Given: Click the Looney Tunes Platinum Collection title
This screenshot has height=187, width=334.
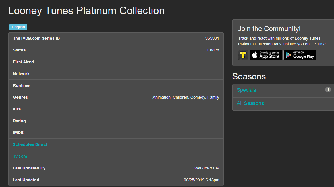Looking at the screenshot, I should [x=86, y=11].
